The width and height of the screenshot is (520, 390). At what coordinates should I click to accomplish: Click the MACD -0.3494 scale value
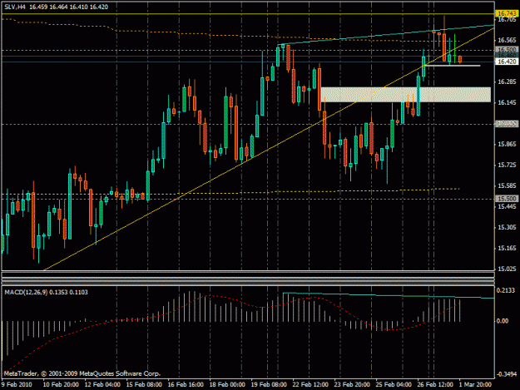click(507, 374)
